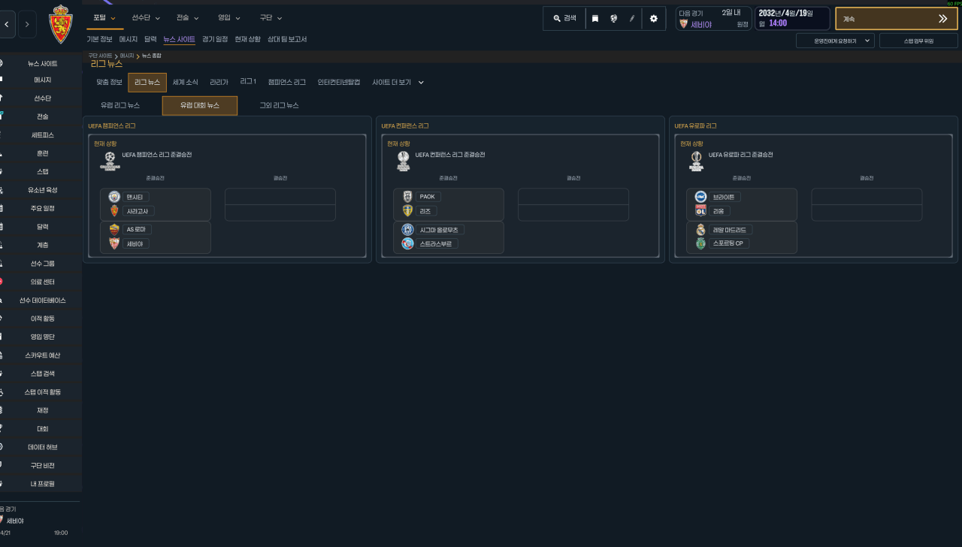Click the AS Roma (AS 로마) club badge
This screenshot has height=547, width=962.
[x=114, y=229]
